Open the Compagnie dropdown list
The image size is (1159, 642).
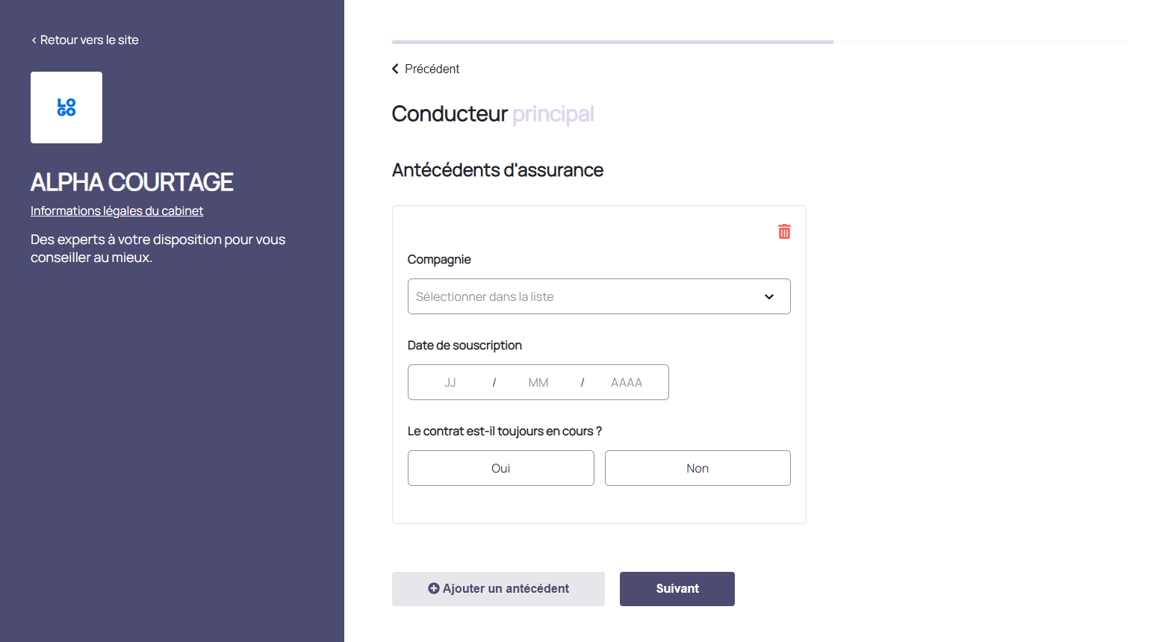[582, 296]
